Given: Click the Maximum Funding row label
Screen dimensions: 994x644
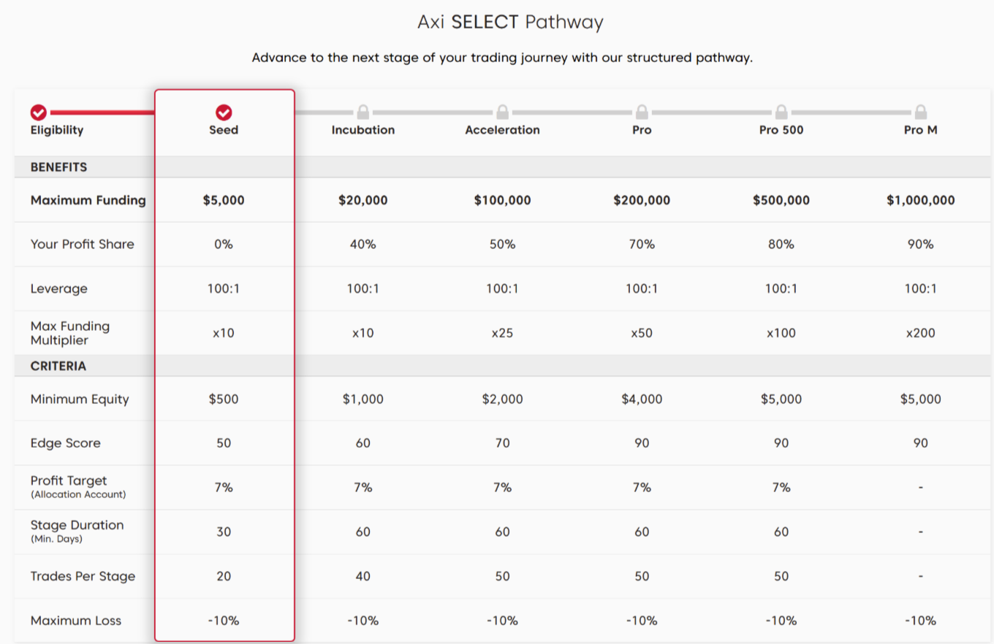Looking at the screenshot, I should pyautogui.click(x=88, y=200).
